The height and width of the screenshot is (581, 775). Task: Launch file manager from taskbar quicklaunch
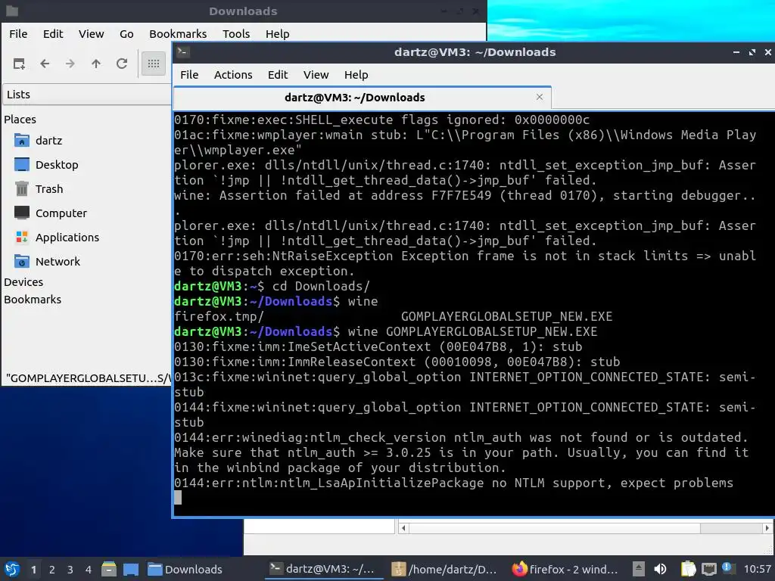pyautogui.click(x=109, y=569)
